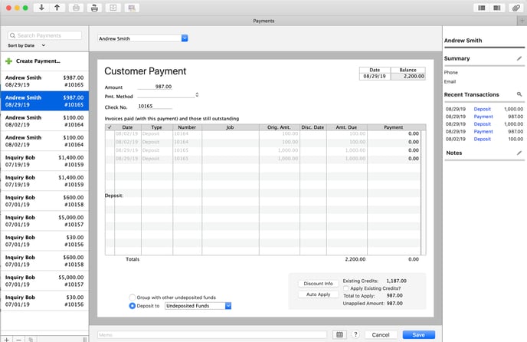Viewport: 527px width, 342px height.
Task: Click the Payment column header
Action: tap(394, 127)
